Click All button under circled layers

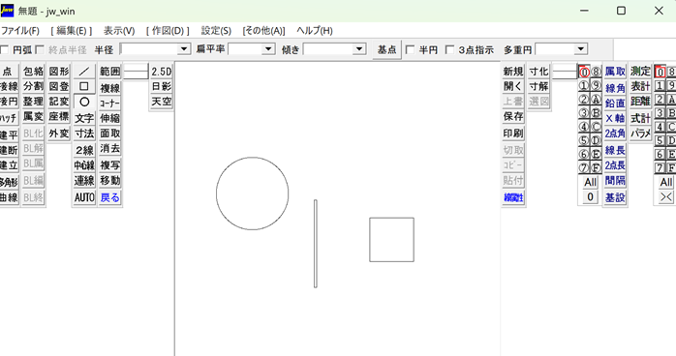(590, 183)
